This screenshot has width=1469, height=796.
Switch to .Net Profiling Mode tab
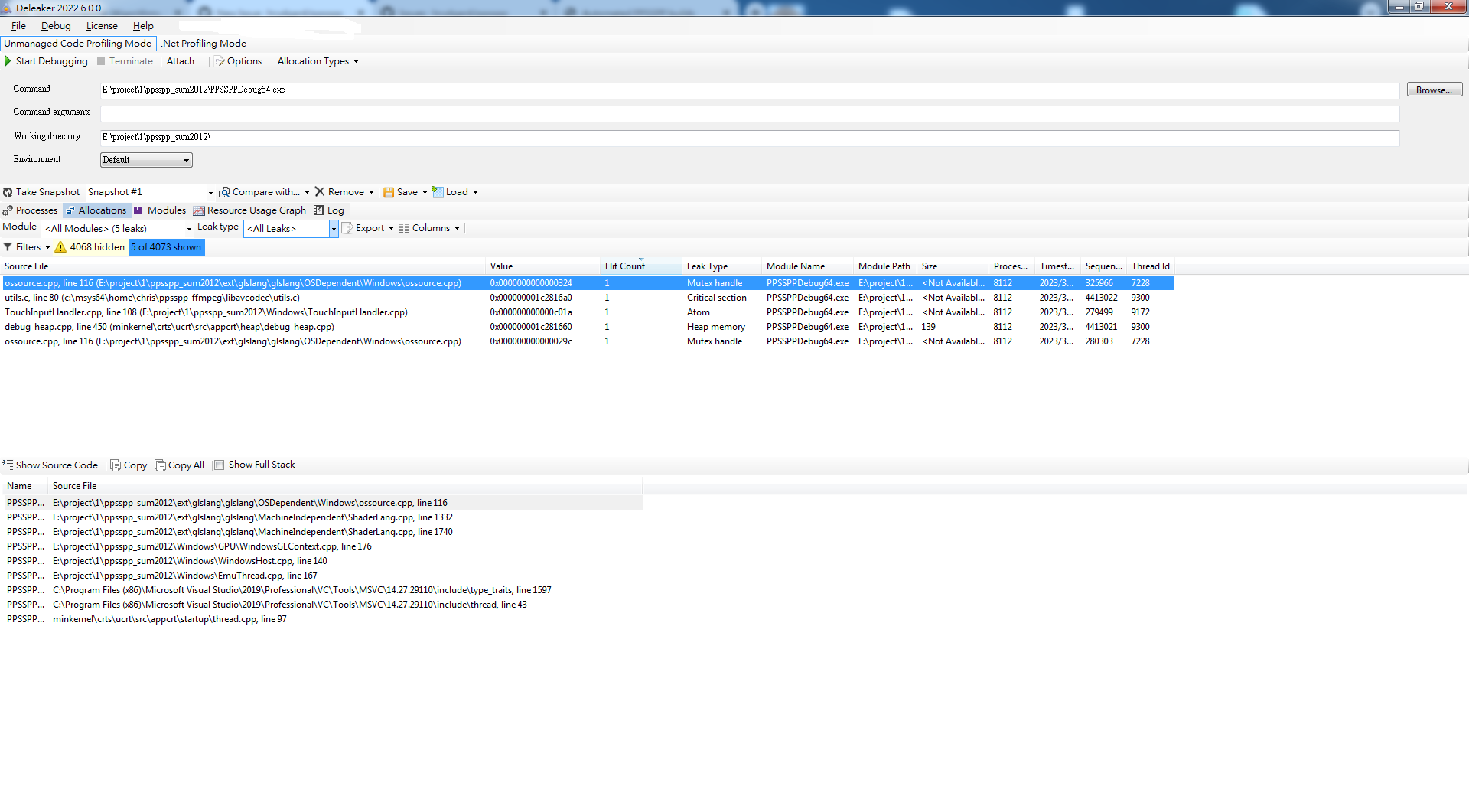[204, 44]
